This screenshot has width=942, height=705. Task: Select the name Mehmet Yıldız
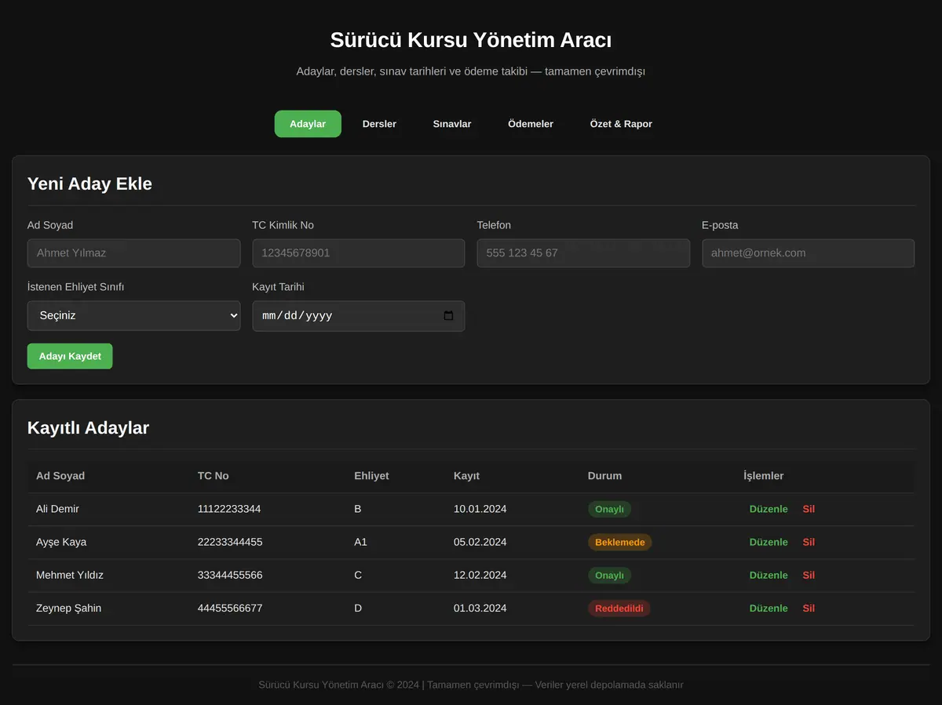pyautogui.click(x=70, y=575)
